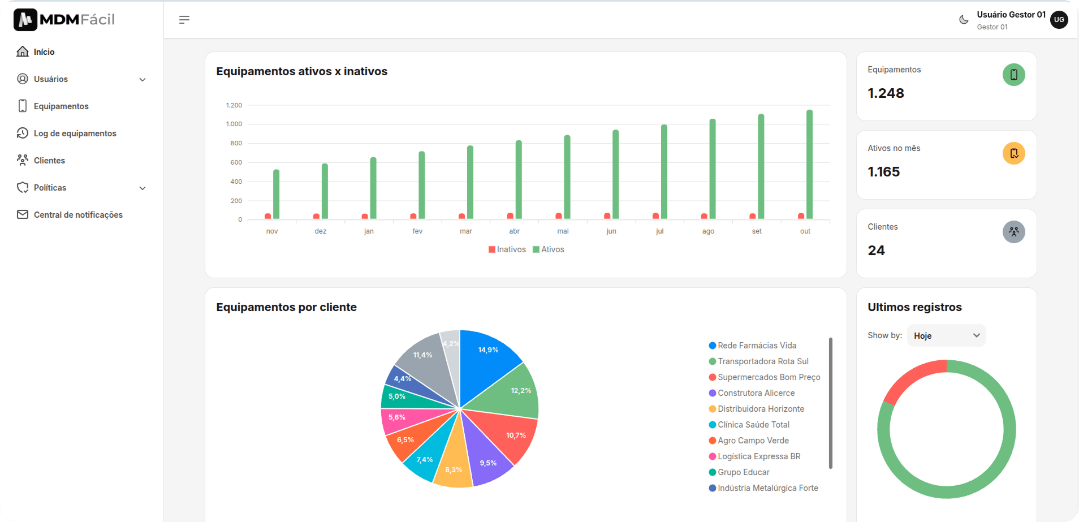Click the pie legend scrollbar
The image size is (1079, 522).
click(831, 403)
